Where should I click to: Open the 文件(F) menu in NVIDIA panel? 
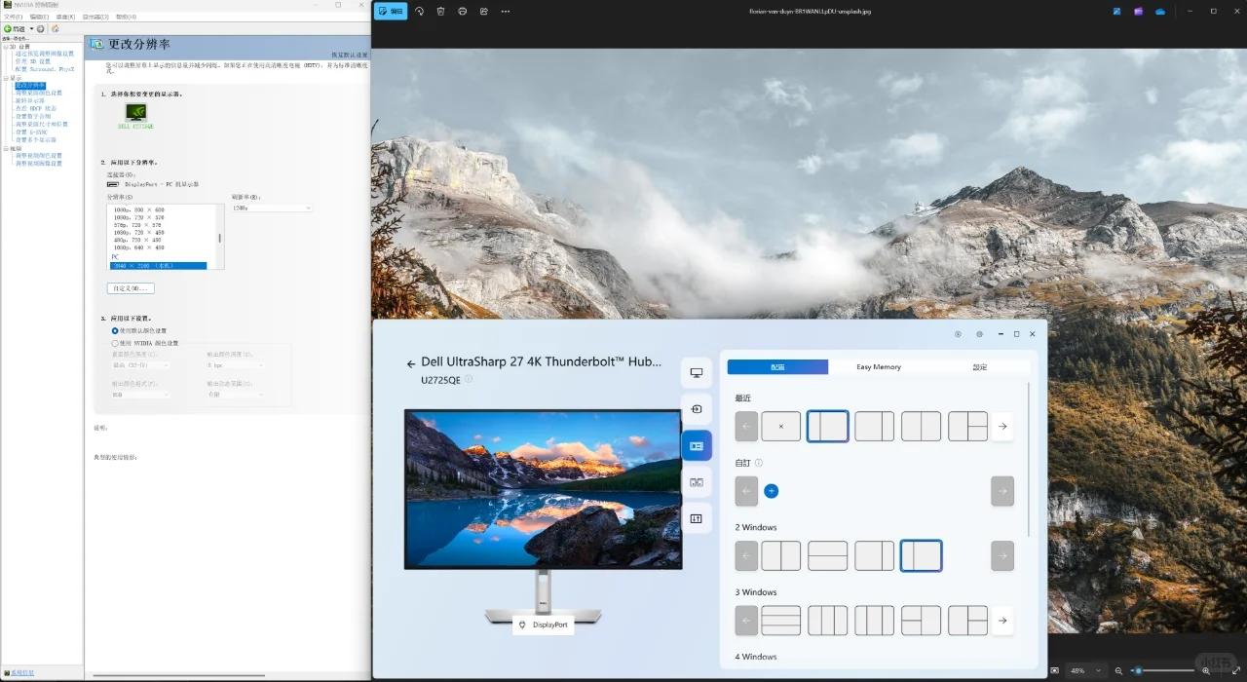(x=13, y=17)
